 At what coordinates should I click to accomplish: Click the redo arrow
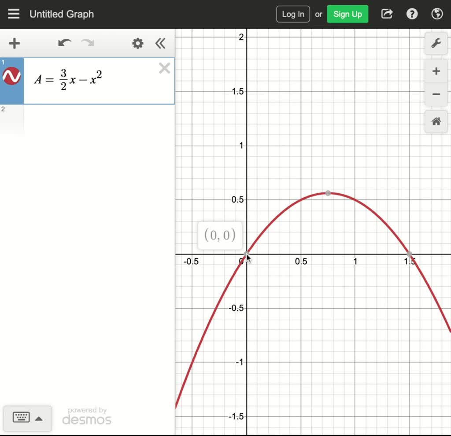[87, 43]
